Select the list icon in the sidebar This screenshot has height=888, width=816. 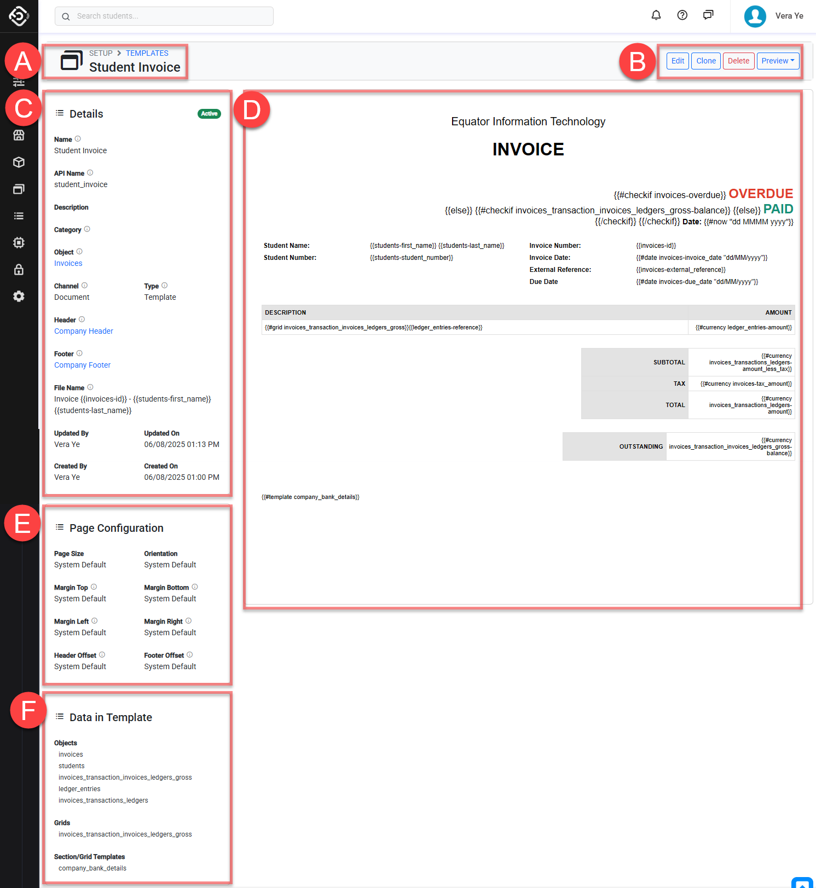click(x=19, y=216)
